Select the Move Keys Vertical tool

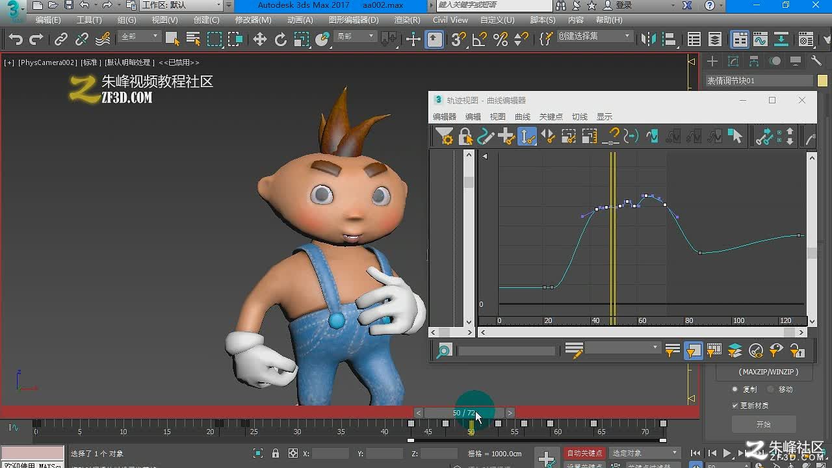point(527,136)
